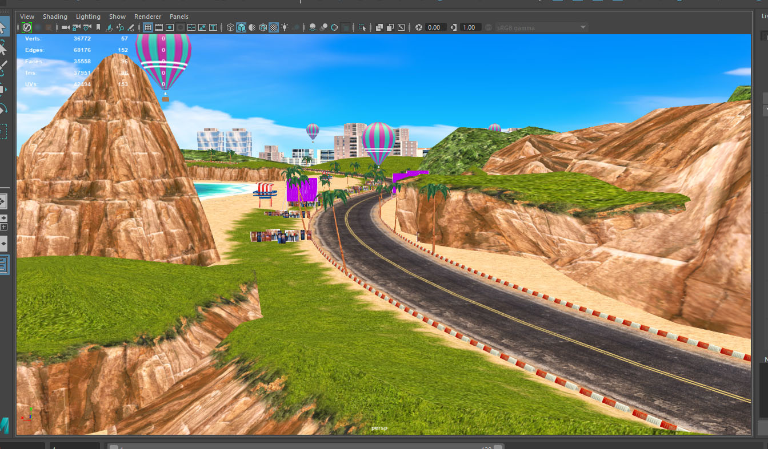Click the exposure value field 0.00
The width and height of the screenshot is (768, 449).
(435, 27)
